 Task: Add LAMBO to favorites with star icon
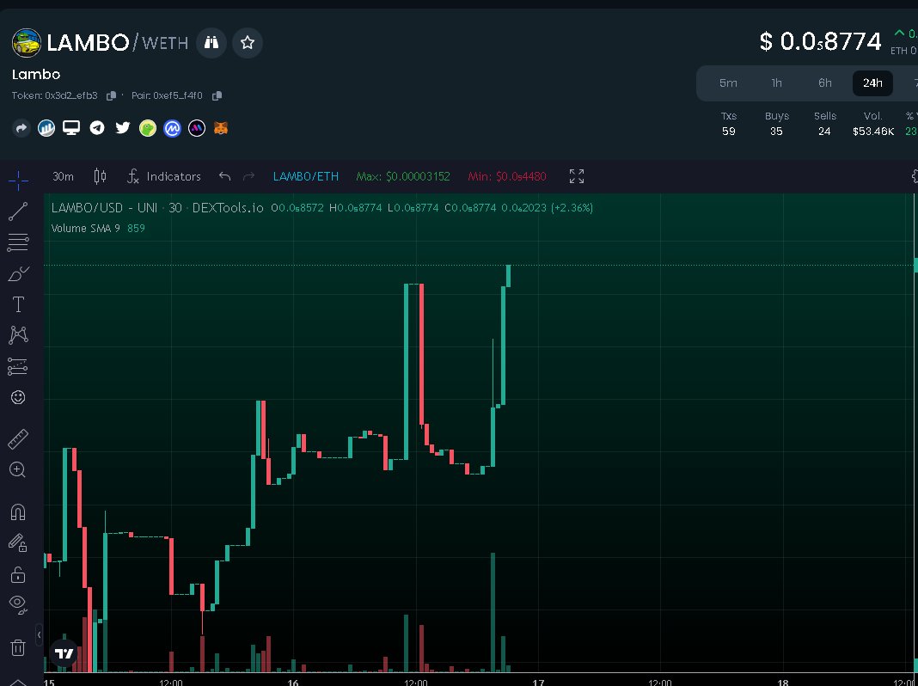(x=248, y=43)
